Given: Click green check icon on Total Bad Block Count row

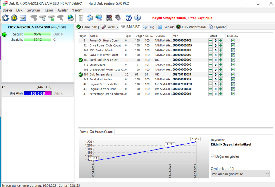Looking at the screenshot, I should pos(81,60).
